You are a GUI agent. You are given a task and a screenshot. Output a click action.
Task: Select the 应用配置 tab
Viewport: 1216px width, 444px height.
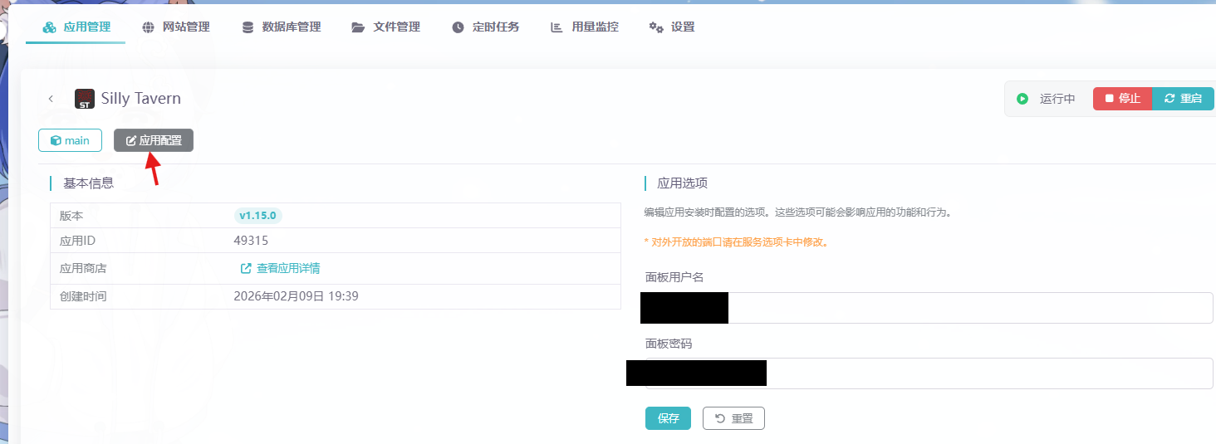click(x=154, y=141)
